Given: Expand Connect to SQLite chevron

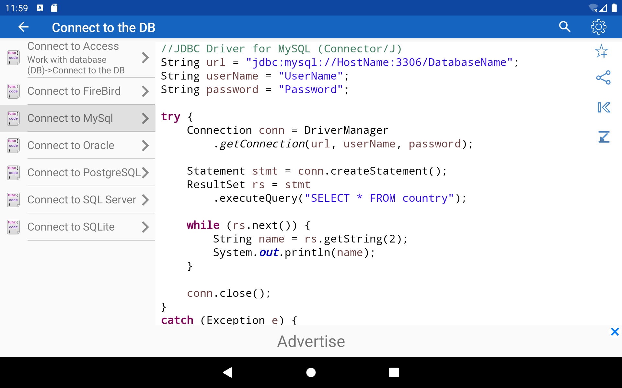Looking at the screenshot, I should click(145, 227).
